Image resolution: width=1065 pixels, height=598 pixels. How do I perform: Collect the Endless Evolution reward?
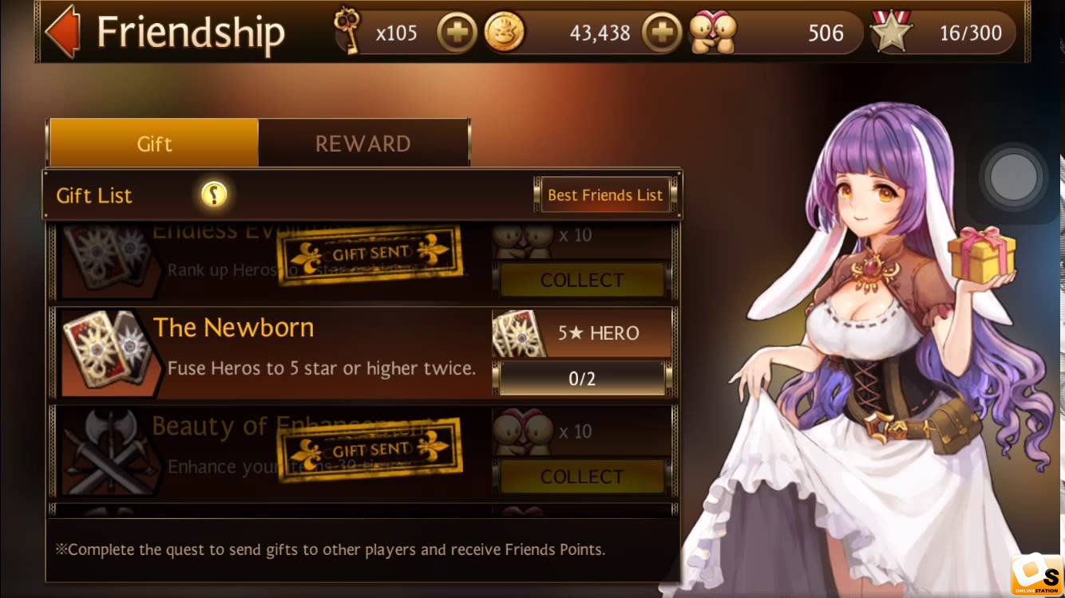[582, 280]
